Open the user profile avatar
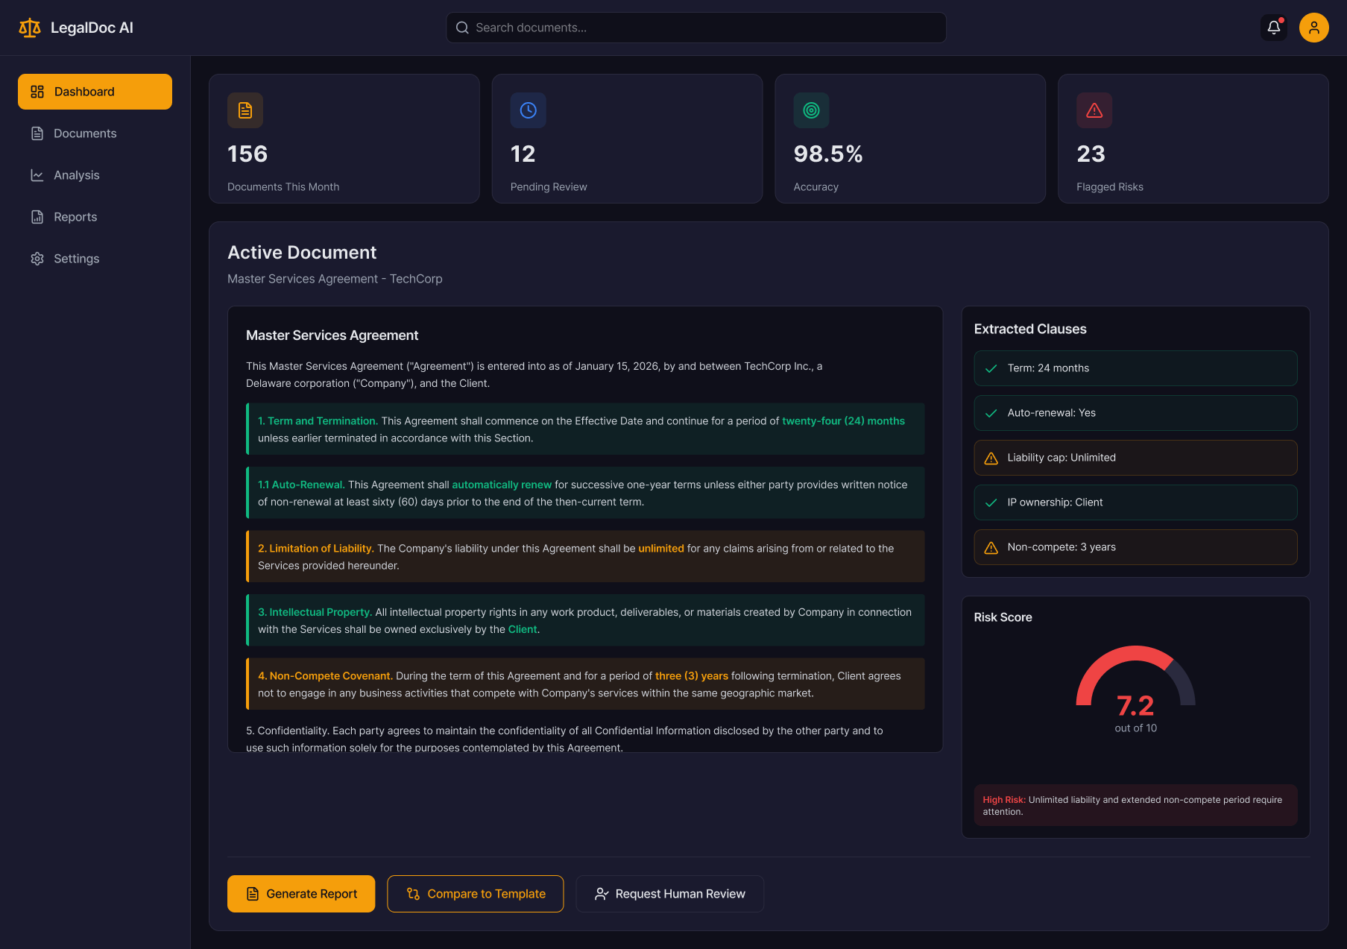This screenshot has height=949, width=1347. 1313,28
